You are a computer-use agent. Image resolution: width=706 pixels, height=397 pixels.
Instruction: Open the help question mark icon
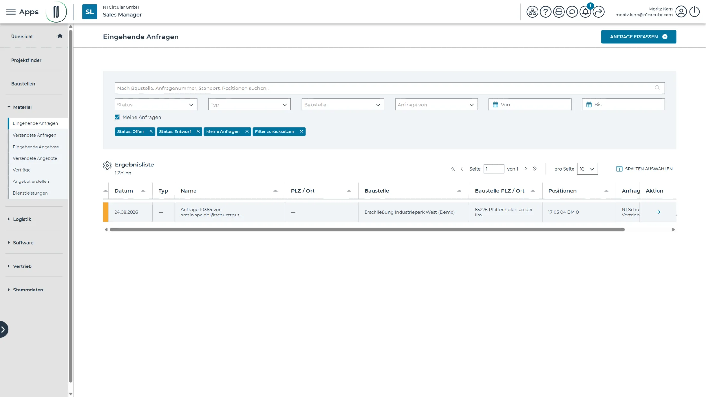coord(545,12)
